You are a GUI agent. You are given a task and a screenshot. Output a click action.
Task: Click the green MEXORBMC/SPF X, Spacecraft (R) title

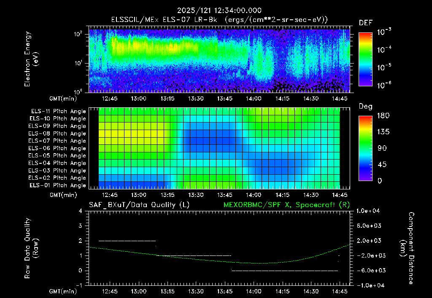pos(286,205)
